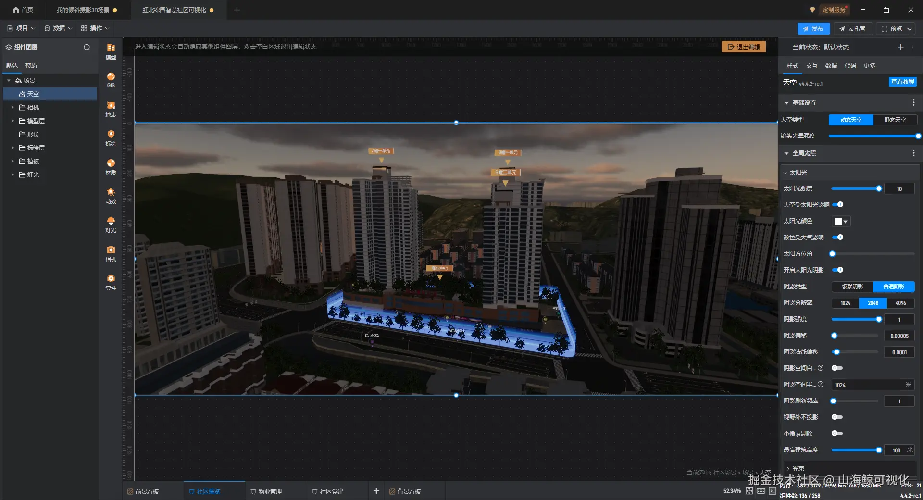Click asterisk icon in 阴影空间半 field

[908, 384]
